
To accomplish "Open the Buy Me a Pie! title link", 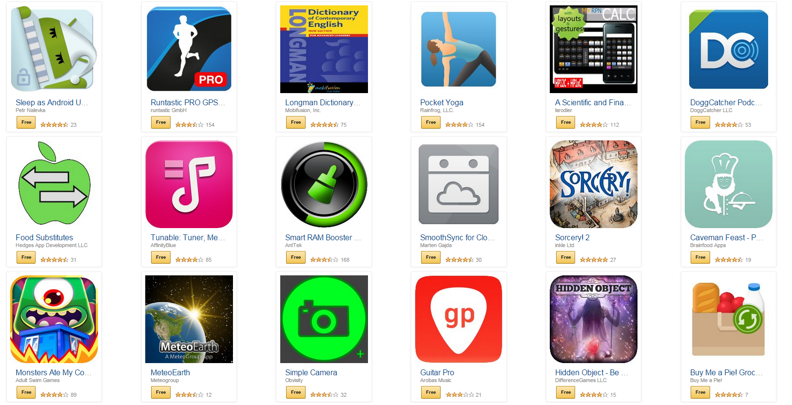I will (x=726, y=372).
